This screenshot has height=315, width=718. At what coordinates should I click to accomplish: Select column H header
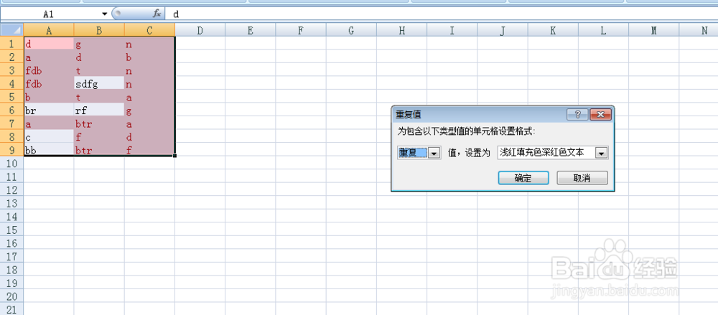tap(401, 30)
